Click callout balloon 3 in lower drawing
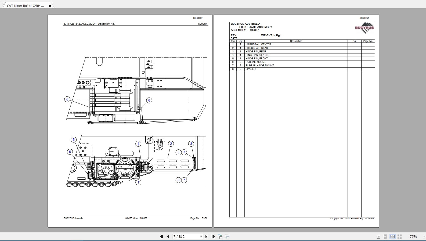This screenshot has width=426, height=241. [191, 144]
